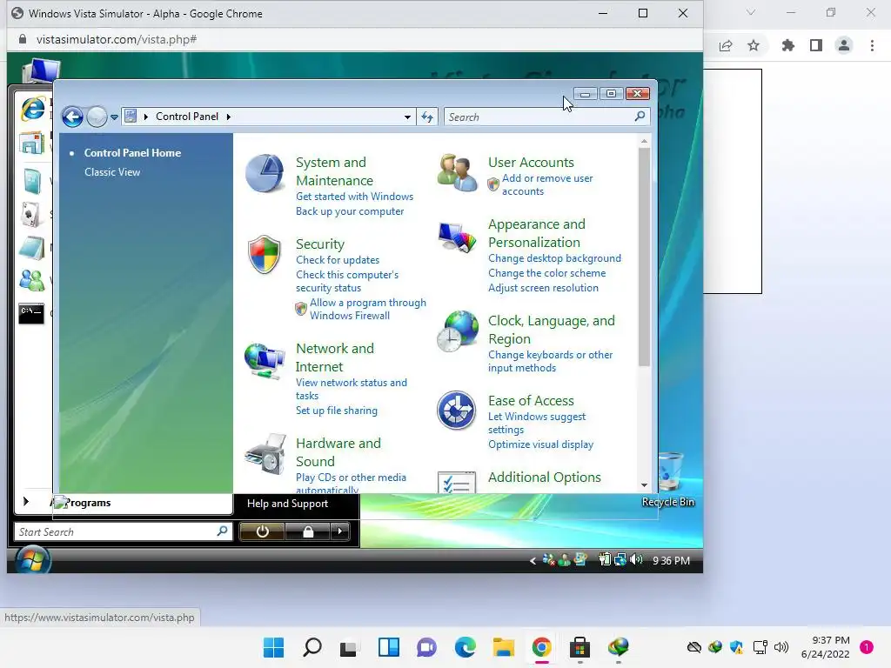Refresh the Control Panel address bar

427,117
